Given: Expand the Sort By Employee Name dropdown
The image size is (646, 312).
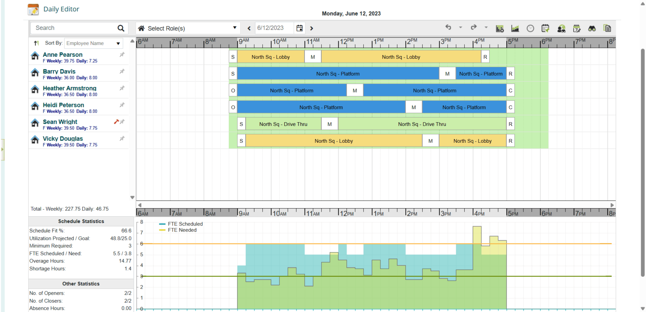Looking at the screenshot, I should 93,43.
